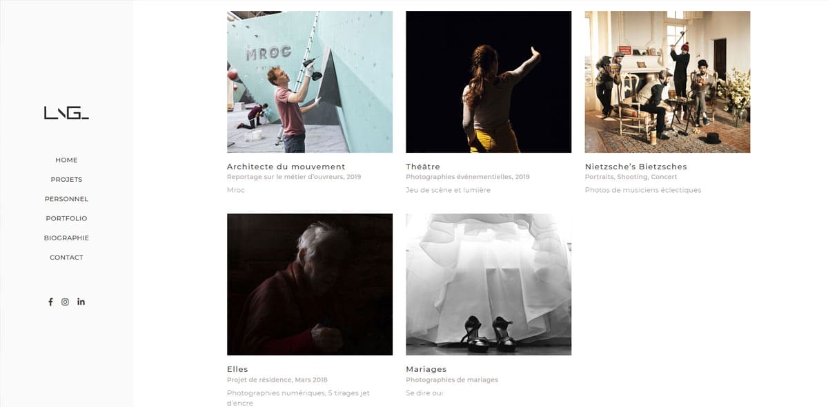Open the Facebook social icon

(x=50, y=302)
